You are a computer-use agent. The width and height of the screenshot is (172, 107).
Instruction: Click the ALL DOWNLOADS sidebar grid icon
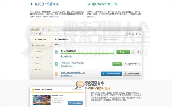tap(32, 39)
